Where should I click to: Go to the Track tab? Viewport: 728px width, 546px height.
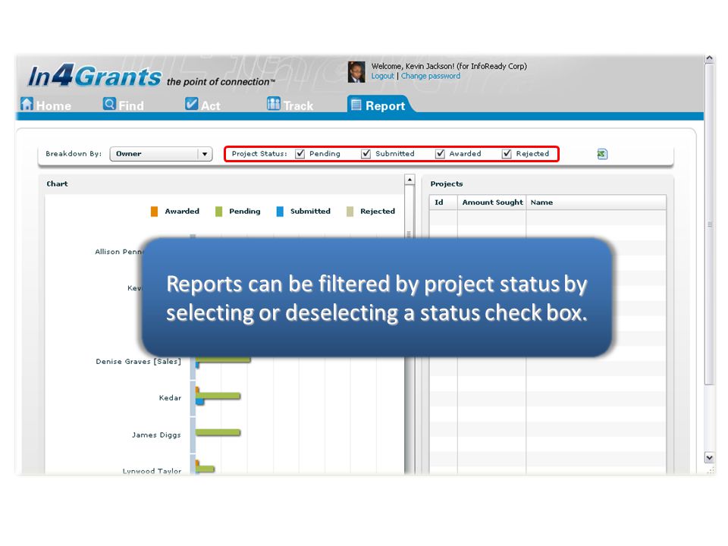(x=290, y=105)
